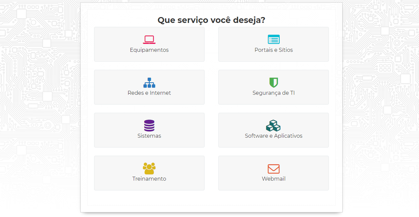Select the yellow people Treinamento icon

tap(149, 168)
